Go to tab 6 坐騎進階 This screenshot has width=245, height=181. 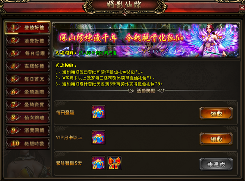[28, 92]
